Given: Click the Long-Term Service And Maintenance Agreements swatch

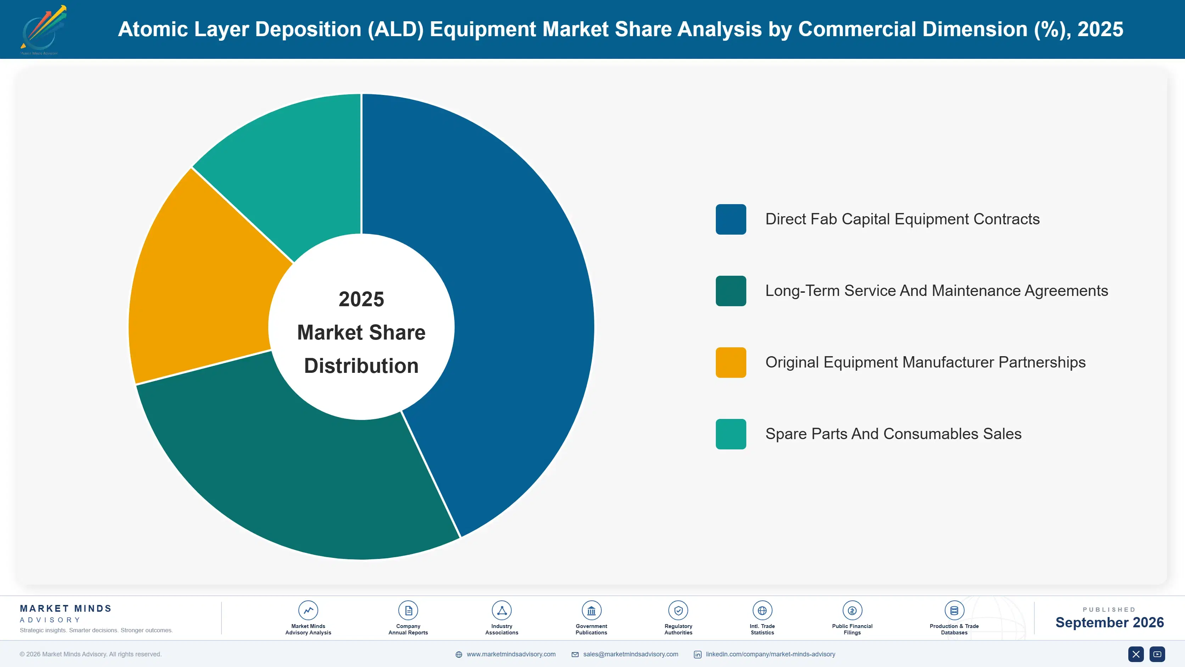Looking at the screenshot, I should click(730, 291).
